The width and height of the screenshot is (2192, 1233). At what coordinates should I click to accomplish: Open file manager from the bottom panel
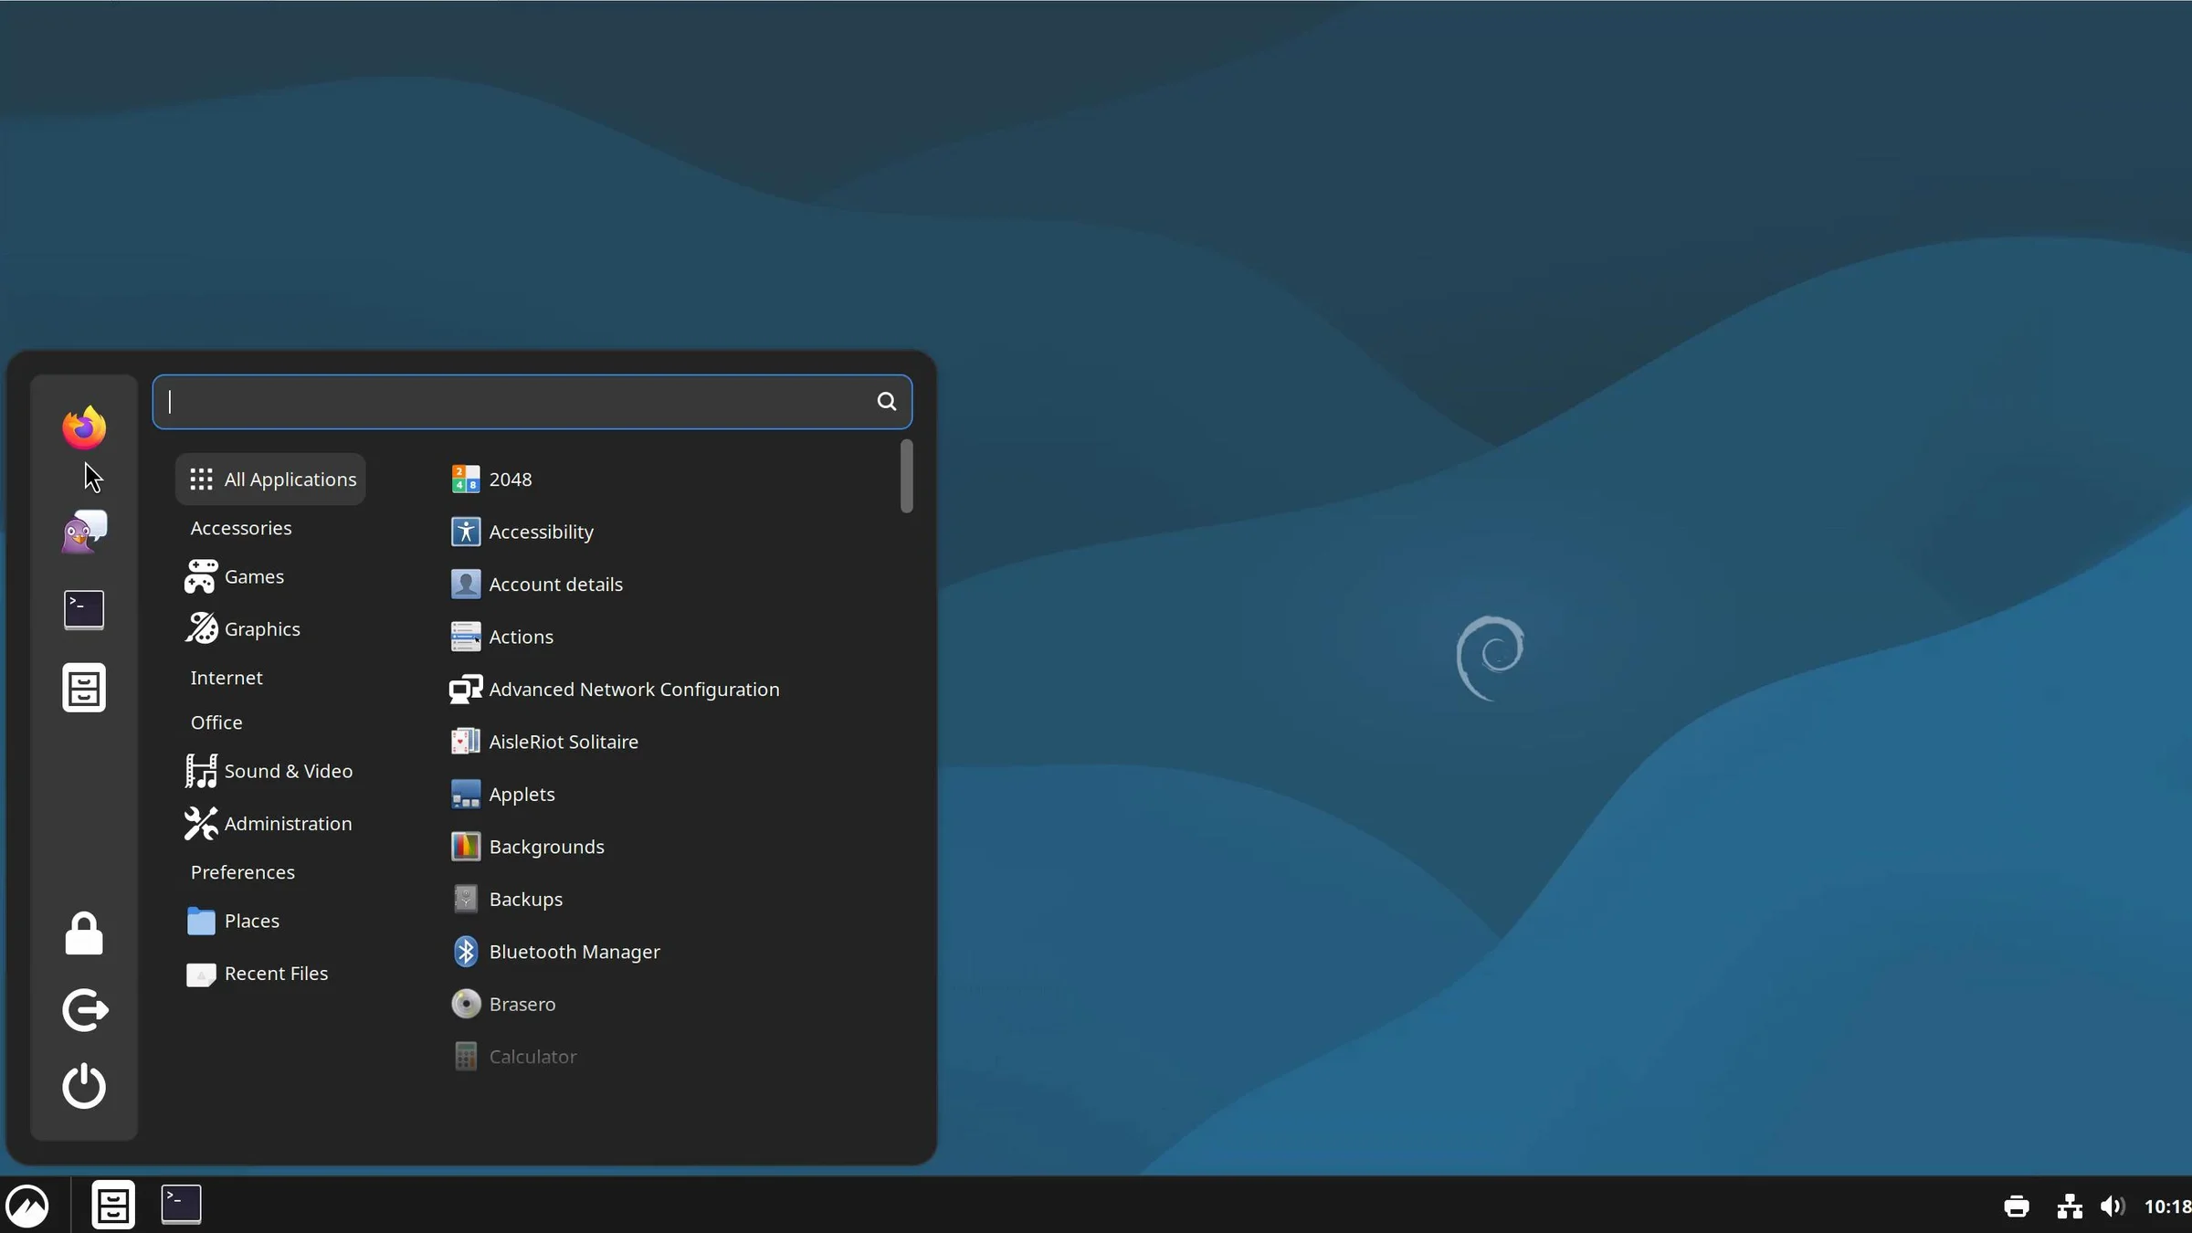click(x=113, y=1205)
